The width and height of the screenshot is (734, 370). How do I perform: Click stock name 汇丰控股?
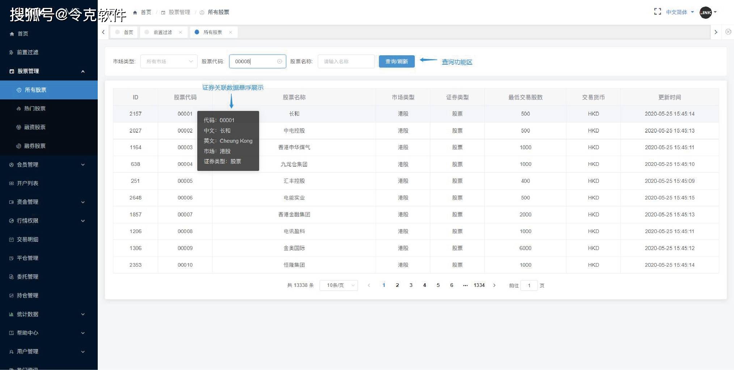click(294, 181)
